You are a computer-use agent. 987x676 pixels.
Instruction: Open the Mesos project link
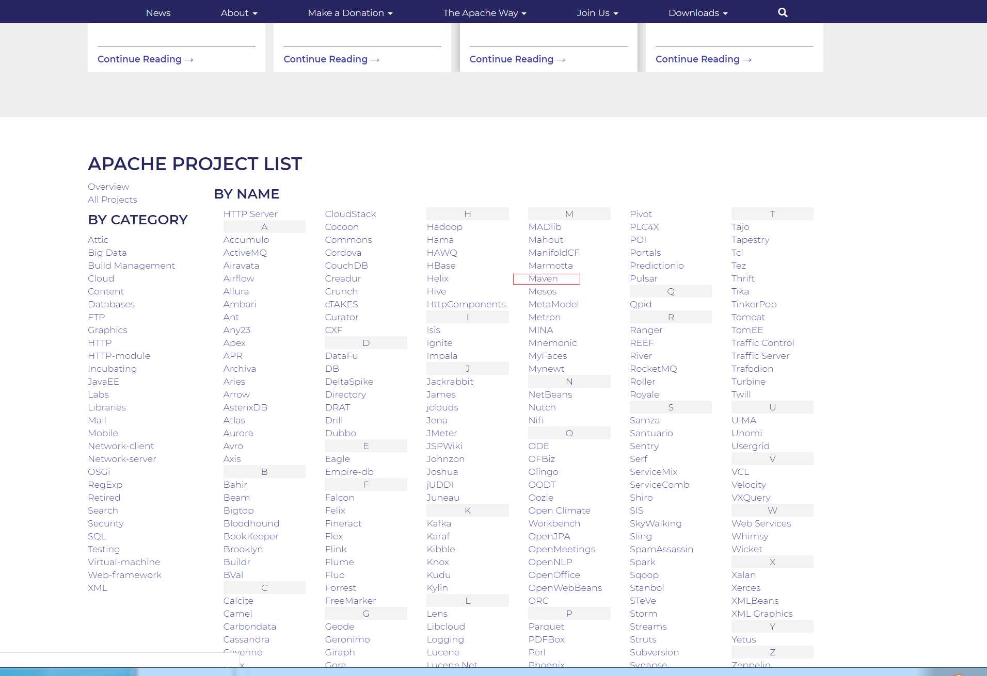[543, 291]
